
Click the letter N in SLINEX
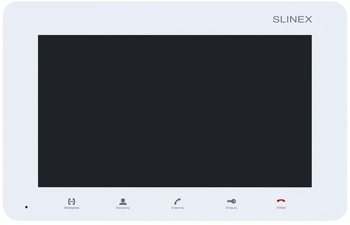[x=293, y=19]
